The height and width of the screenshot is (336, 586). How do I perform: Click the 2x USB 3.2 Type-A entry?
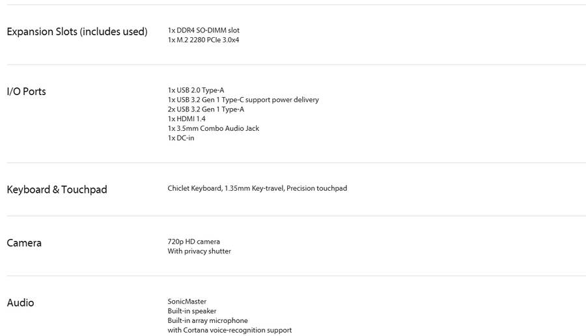pos(206,109)
